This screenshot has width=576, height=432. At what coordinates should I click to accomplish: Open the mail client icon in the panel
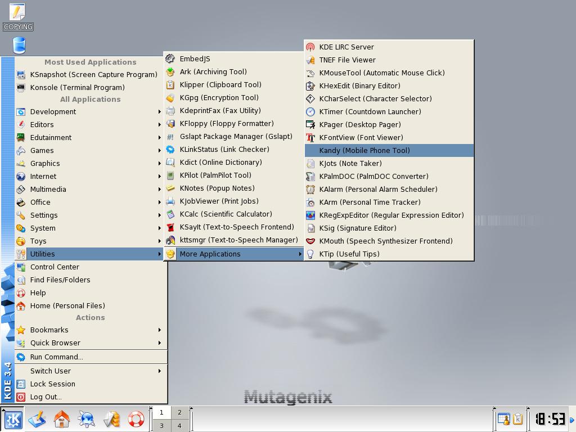(112, 419)
